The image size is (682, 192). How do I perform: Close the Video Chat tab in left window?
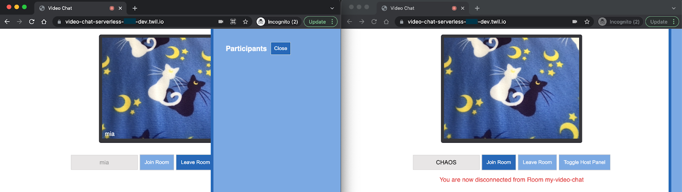[120, 8]
